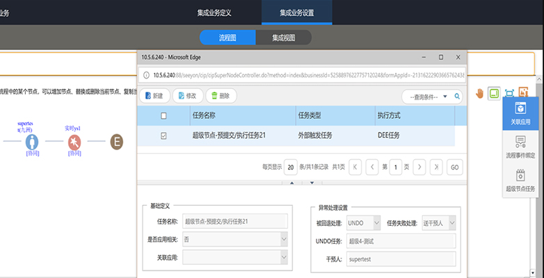Select the orange hand pan tool
544x278 pixels.
(479, 93)
